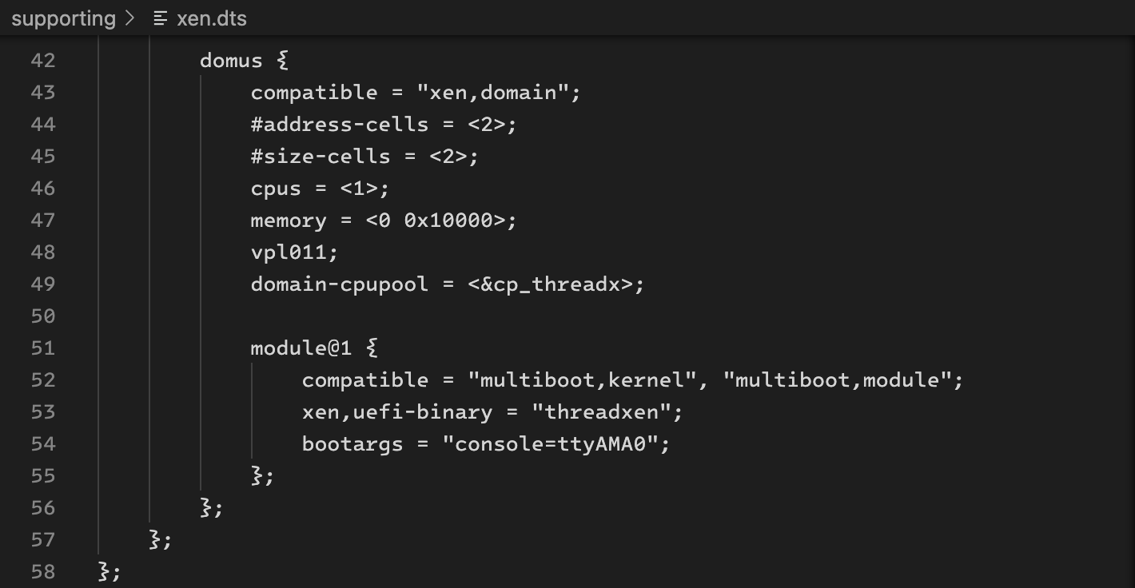Place cursor on cpus = <1> line
1135x588 pixels.
tap(320, 189)
